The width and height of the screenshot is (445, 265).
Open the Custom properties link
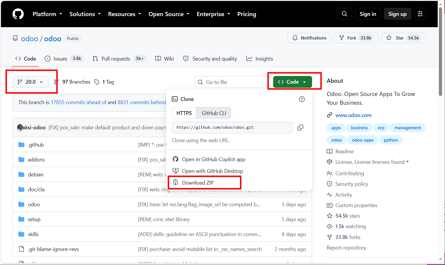click(356, 205)
